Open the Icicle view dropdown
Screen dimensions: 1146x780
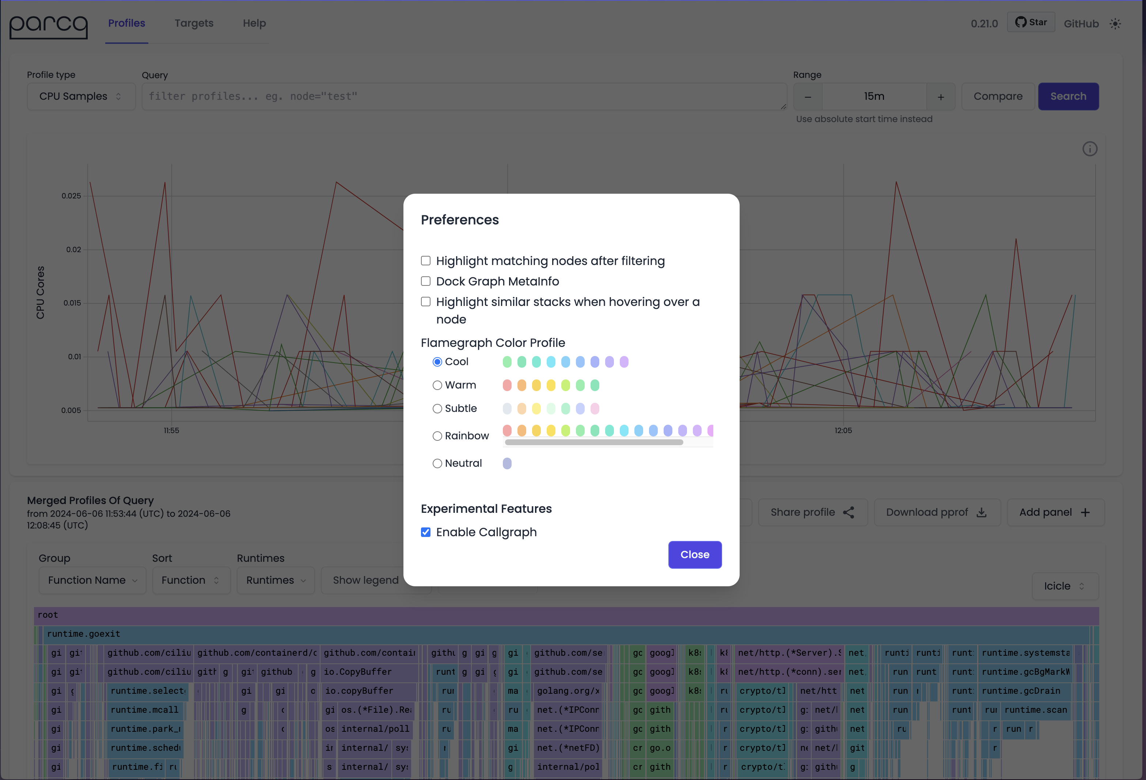pos(1065,586)
